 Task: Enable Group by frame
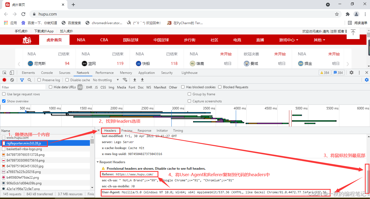(x=189, y=94)
